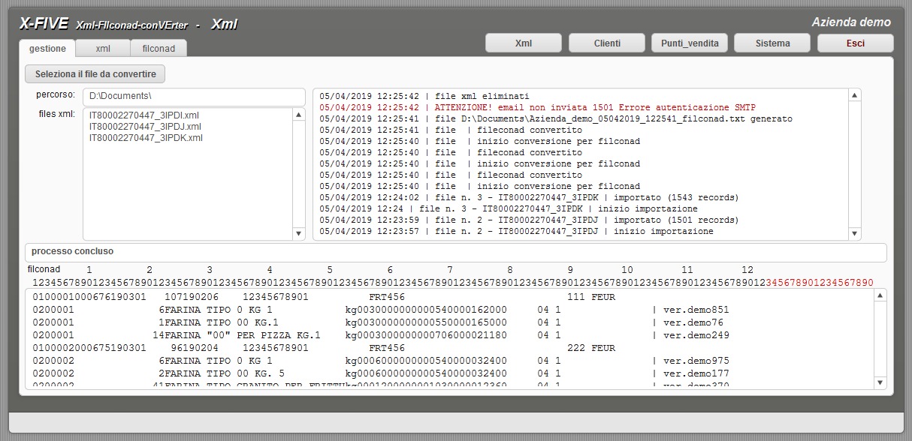Screen dimensions: 912x441
Task: Click log line '3IPDJ importato (1501 records)'
Action: [x=529, y=220]
